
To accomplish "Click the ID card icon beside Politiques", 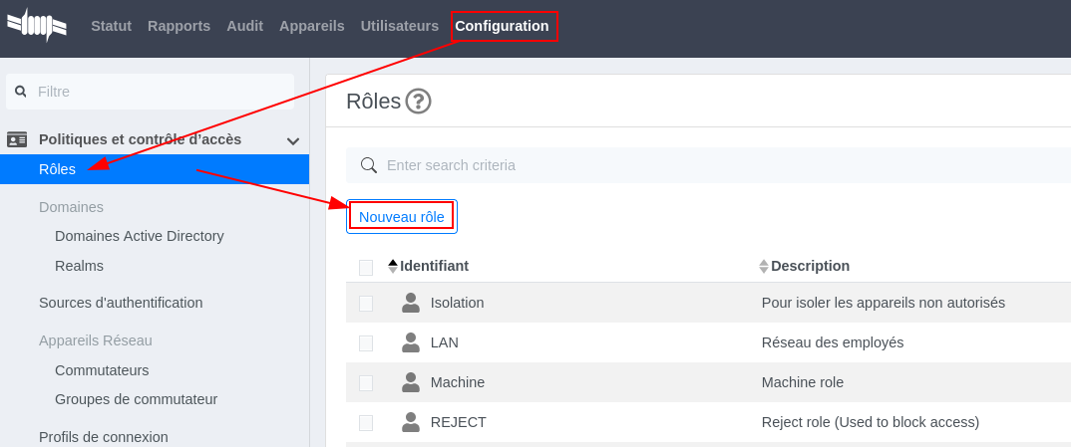I will click(17, 139).
